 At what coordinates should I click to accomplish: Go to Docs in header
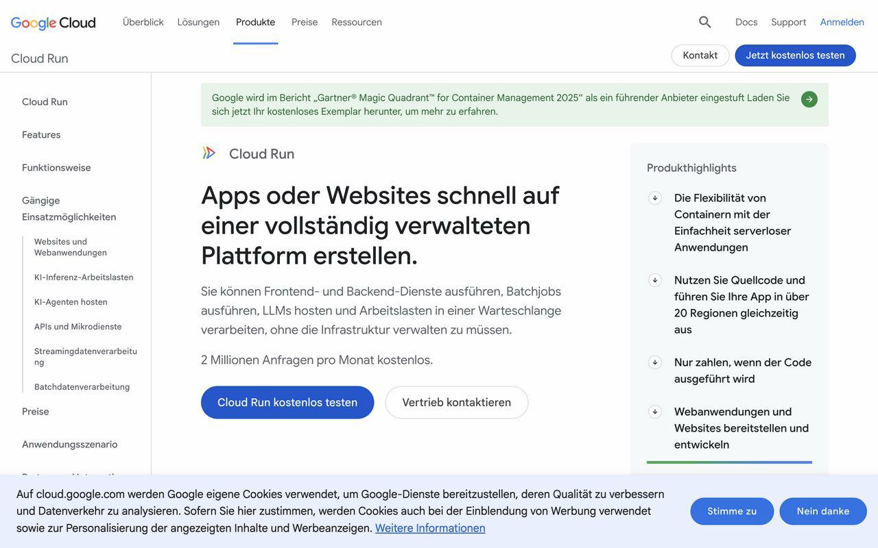[746, 22]
